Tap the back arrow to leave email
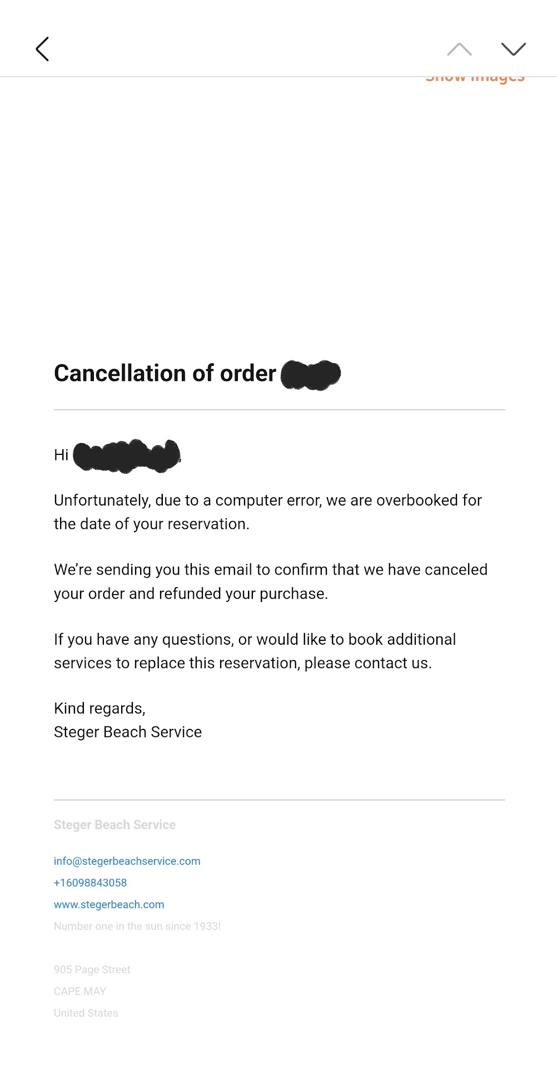 click(42, 49)
